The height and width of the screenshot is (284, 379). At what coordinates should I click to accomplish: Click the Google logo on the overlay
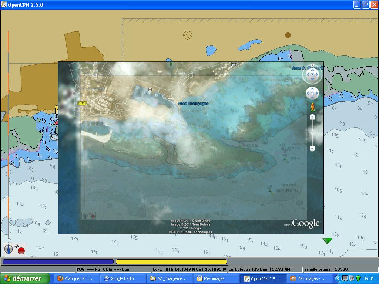tap(306, 223)
